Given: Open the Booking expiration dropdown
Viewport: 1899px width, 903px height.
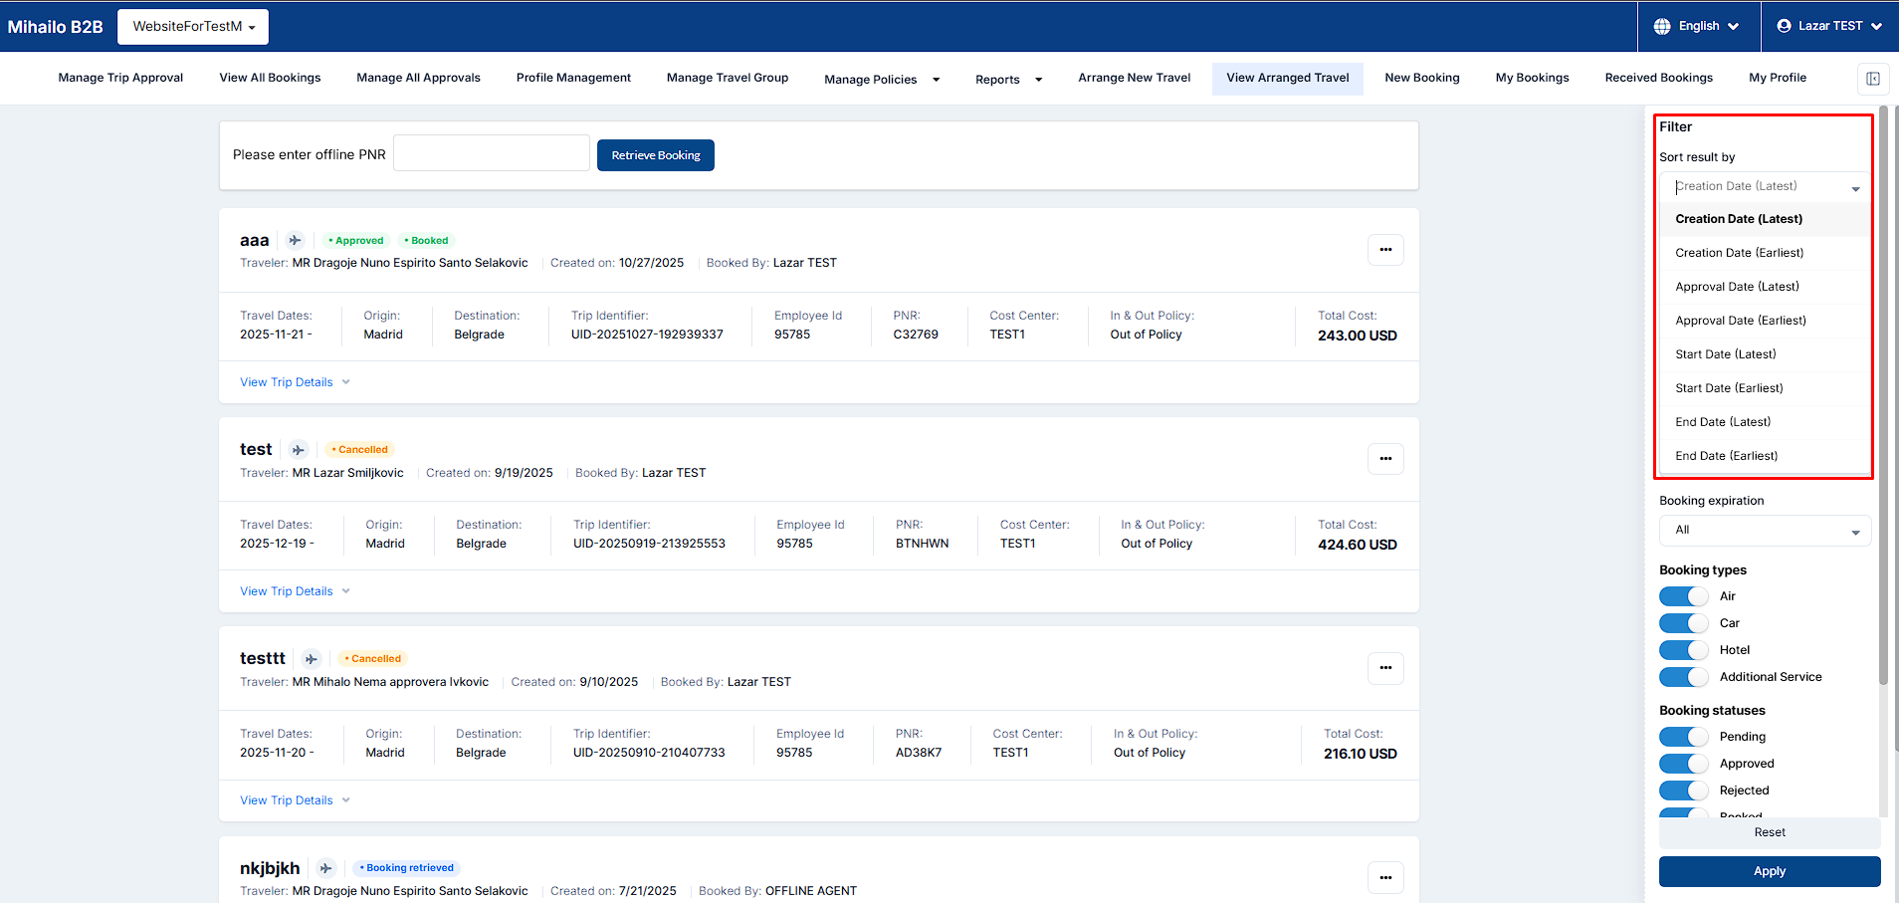Looking at the screenshot, I should coord(1765,531).
